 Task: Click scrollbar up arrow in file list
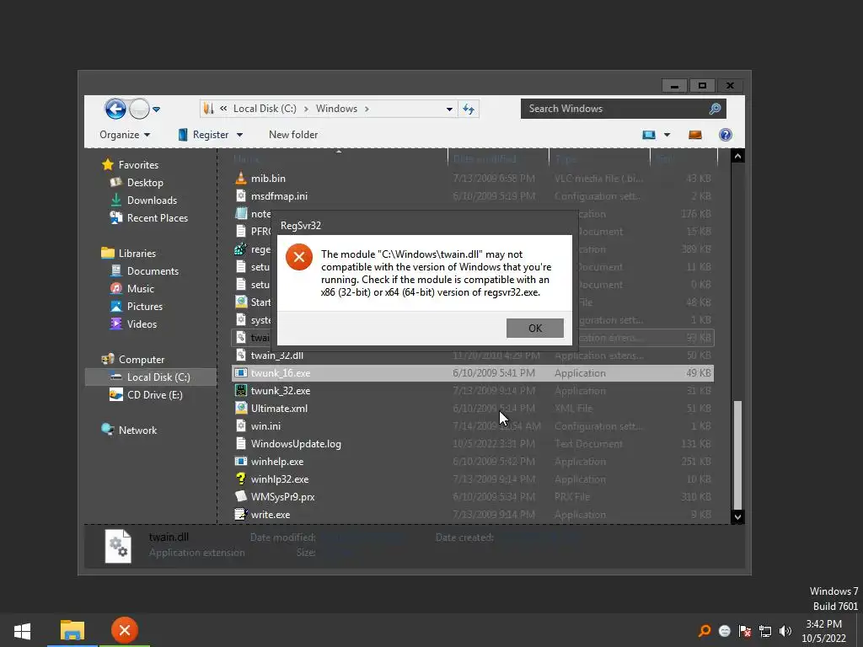point(737,156)
